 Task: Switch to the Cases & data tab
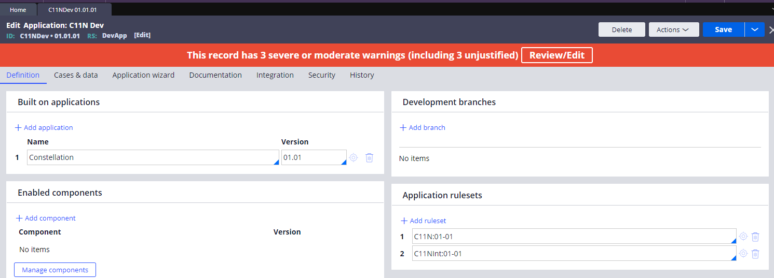click(x=76, y=75)
